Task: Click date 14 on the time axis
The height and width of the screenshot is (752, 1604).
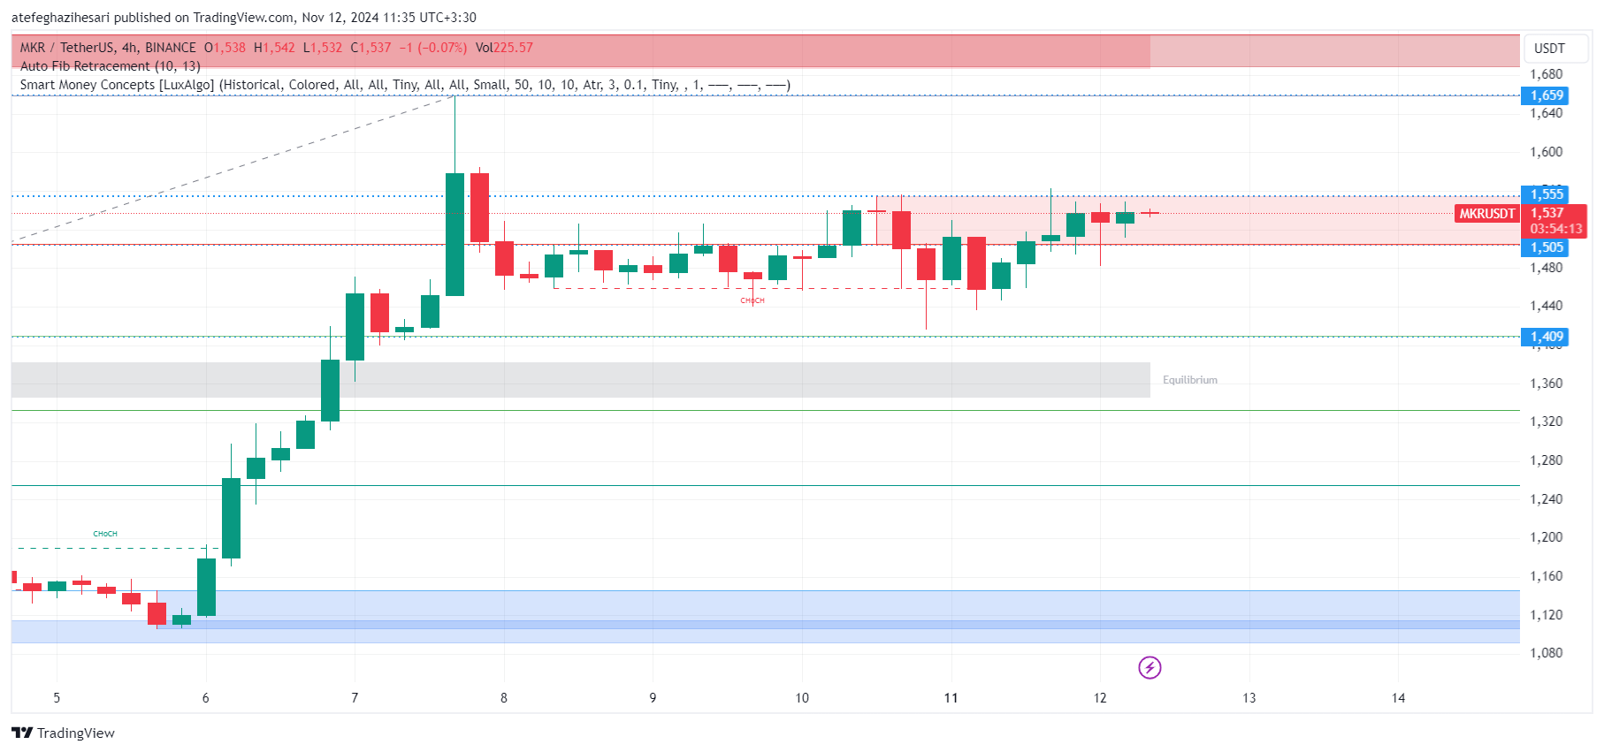Action: click(1398, 698)
